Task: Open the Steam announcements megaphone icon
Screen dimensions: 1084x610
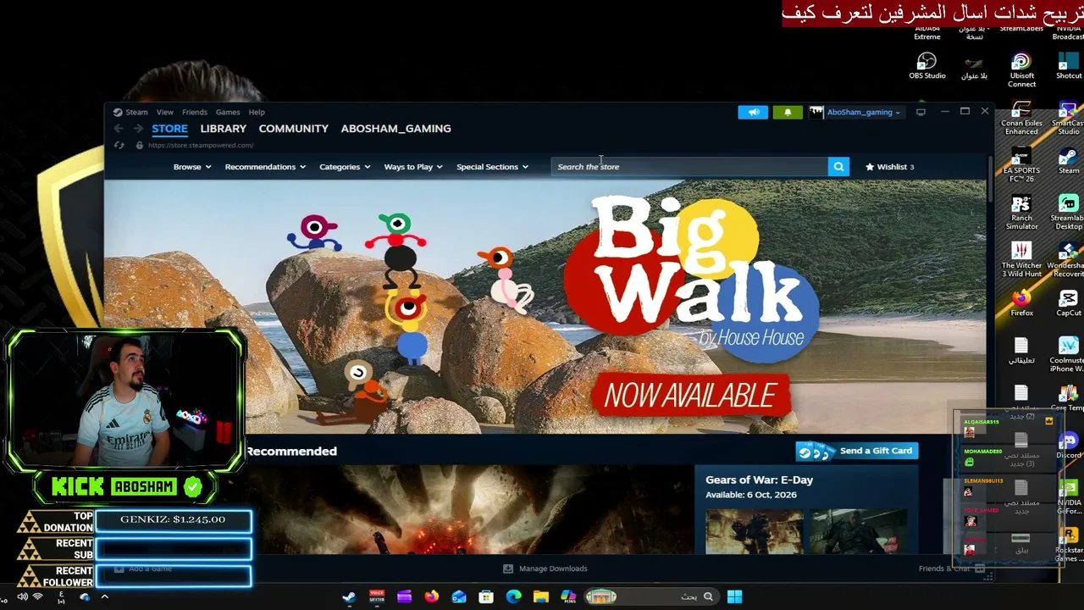Action: (753, 112)
